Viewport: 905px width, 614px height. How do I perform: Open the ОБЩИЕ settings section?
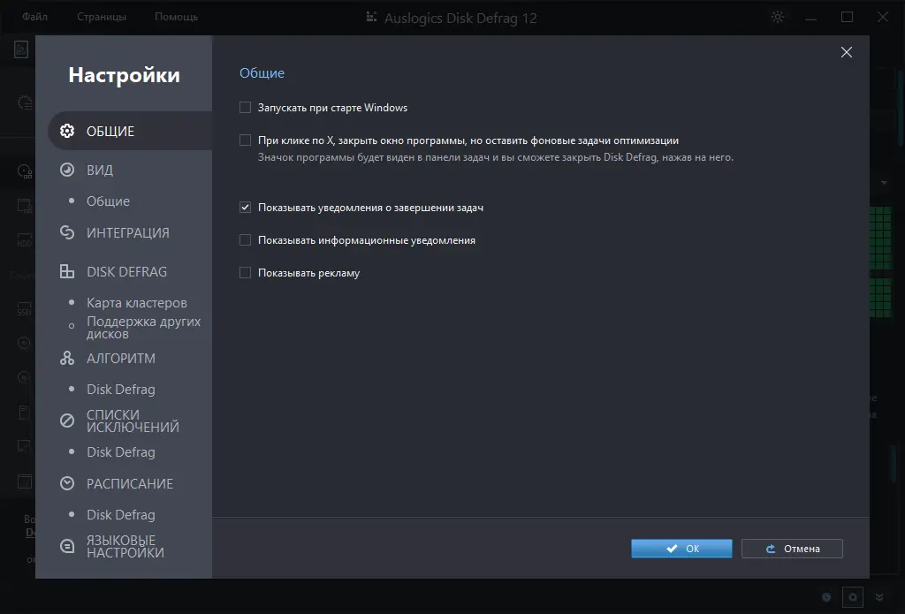pyautogui.click(x=130, y=131)
